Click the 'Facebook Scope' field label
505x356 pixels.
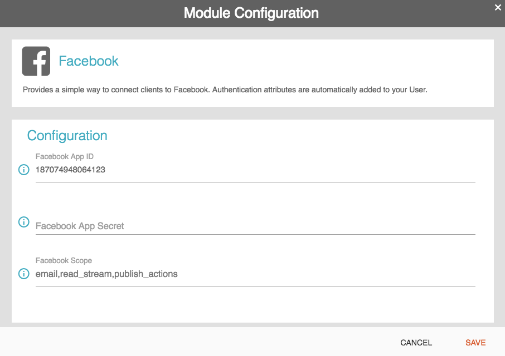point(64,260)
